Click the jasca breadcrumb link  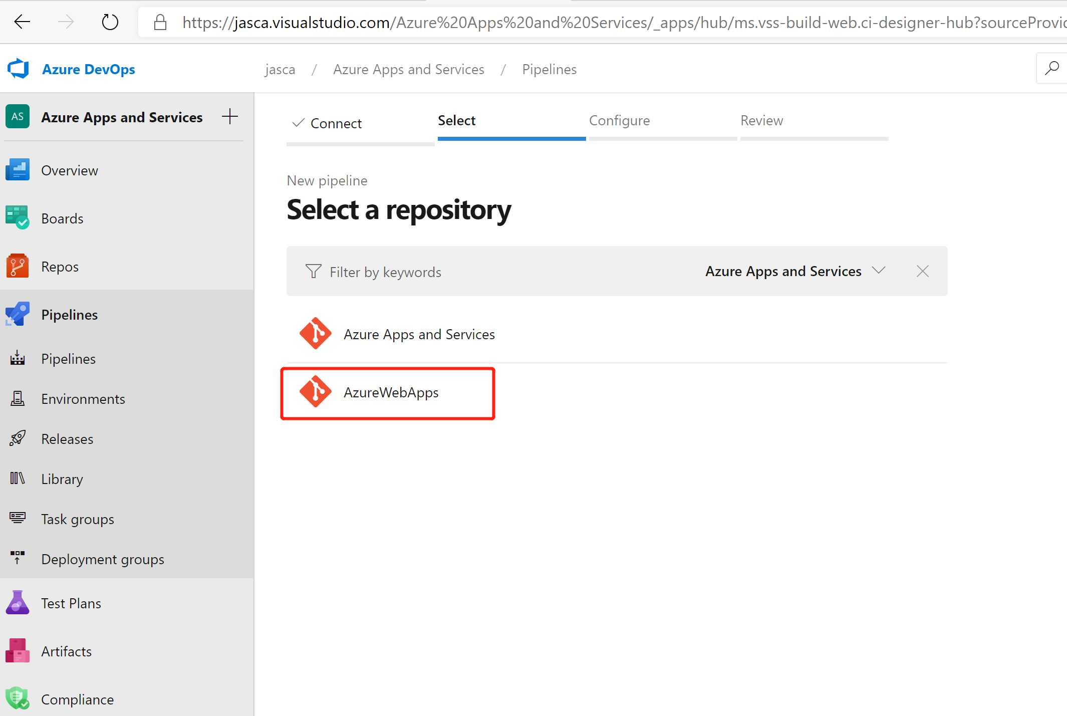pyautogui.click(x=280, y=69)
